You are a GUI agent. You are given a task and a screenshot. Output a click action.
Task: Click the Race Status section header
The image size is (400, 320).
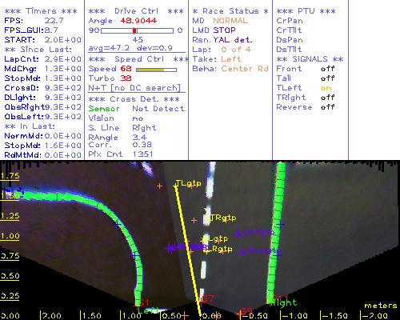tap(230, 11)
